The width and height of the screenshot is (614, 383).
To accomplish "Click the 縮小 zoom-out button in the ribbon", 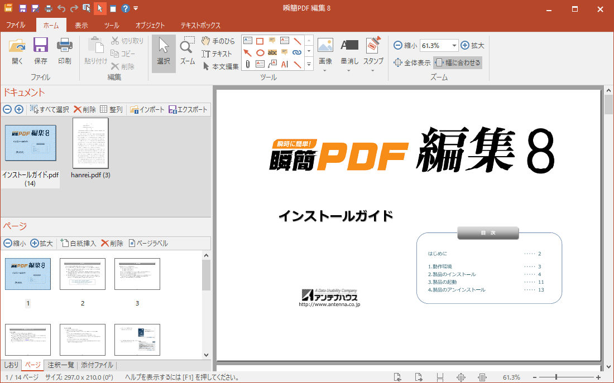I will [405, 45].
